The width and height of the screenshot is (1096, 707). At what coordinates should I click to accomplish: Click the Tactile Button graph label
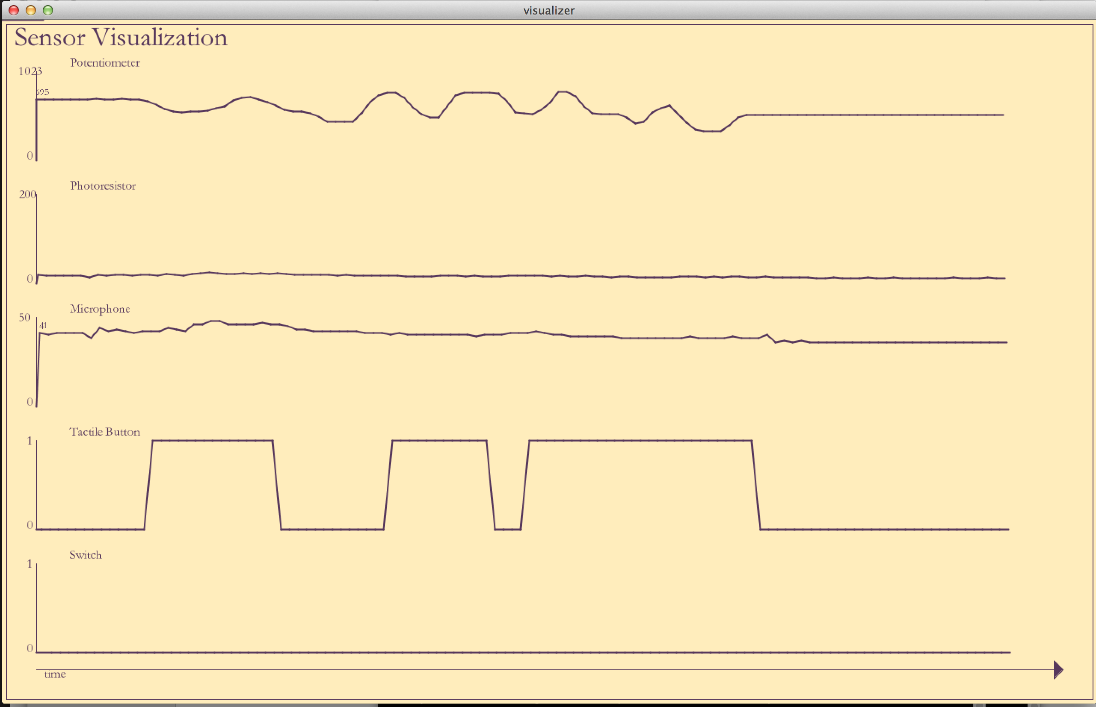point(105,432)
